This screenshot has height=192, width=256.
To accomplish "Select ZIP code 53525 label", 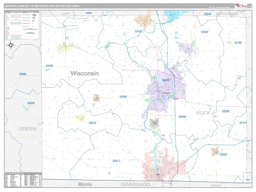I will [x=224, y=154].
